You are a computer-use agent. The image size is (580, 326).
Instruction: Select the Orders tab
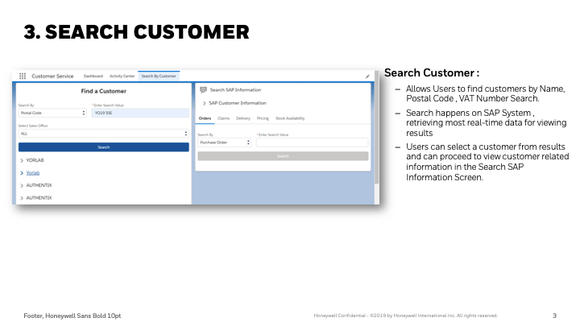[x=205, y=118]
